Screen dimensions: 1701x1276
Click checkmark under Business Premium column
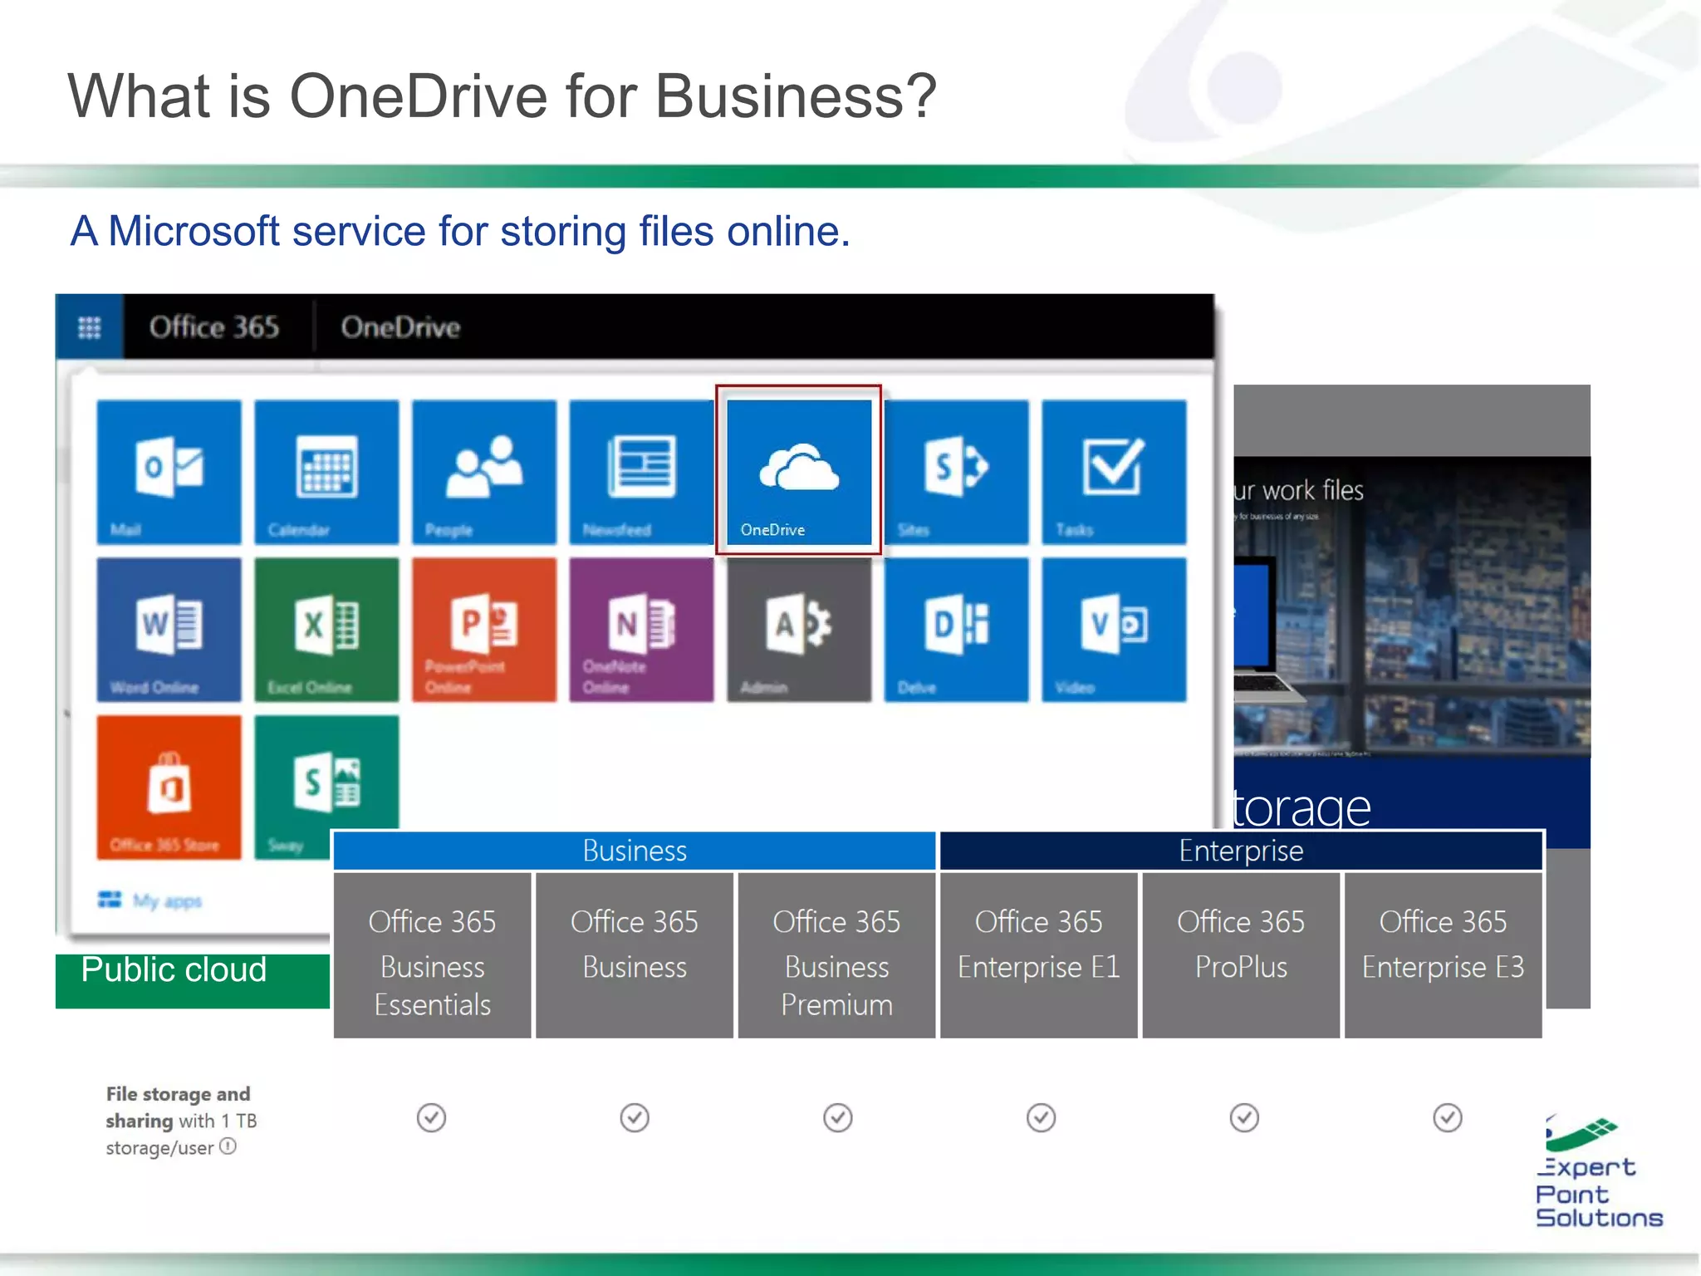coord(838,1118)
